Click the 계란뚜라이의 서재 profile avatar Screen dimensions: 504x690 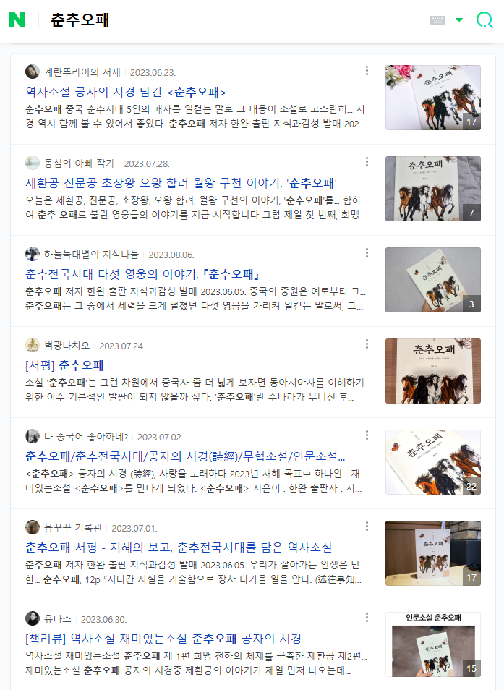[x=32, y=72]
